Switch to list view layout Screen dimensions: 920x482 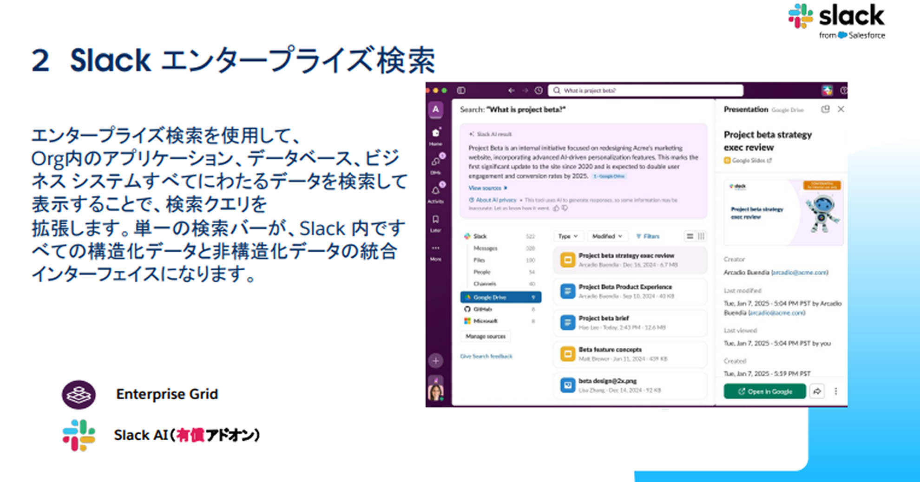(x=690, y=236)
